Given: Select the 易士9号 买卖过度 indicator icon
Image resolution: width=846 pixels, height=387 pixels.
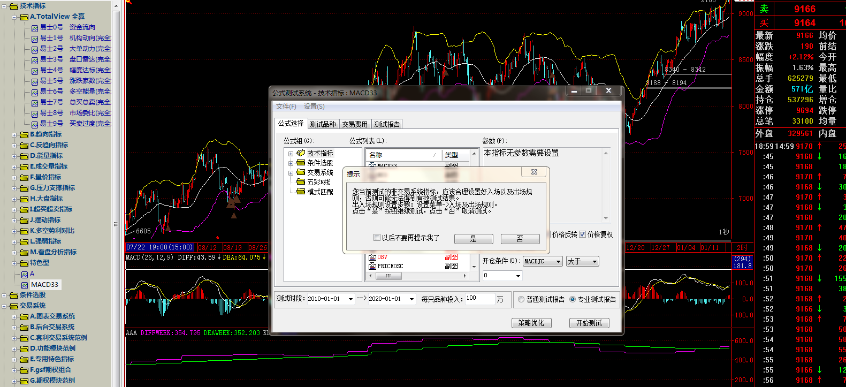Looking at the screenshot, I should (x=35, y=124).
